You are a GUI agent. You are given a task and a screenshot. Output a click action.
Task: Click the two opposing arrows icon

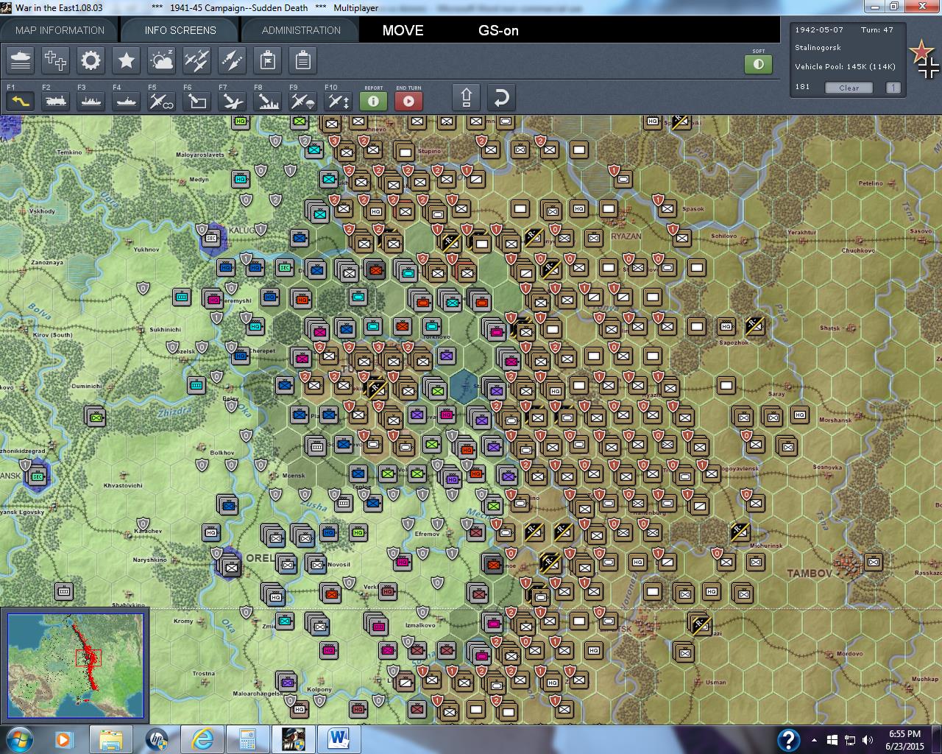click(233, 60)
